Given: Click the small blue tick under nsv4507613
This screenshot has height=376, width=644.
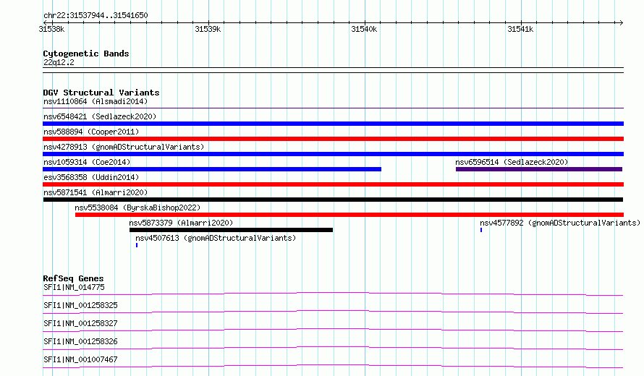Looking at the screenshot, I should 137,245.
